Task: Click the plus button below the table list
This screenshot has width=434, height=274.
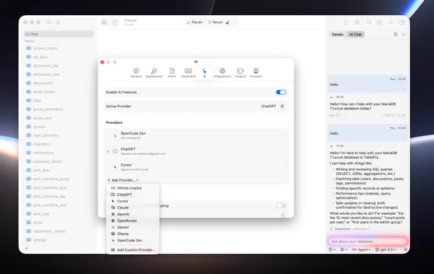Action: 27,249
